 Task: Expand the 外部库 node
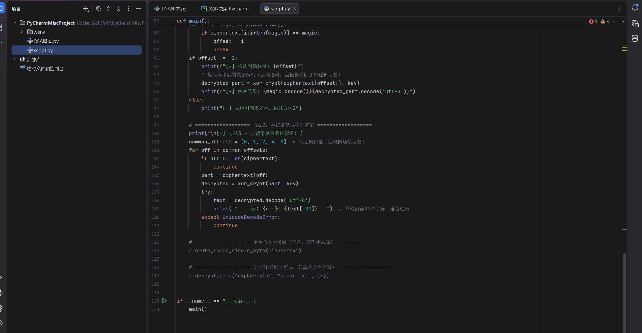point(15,59)
